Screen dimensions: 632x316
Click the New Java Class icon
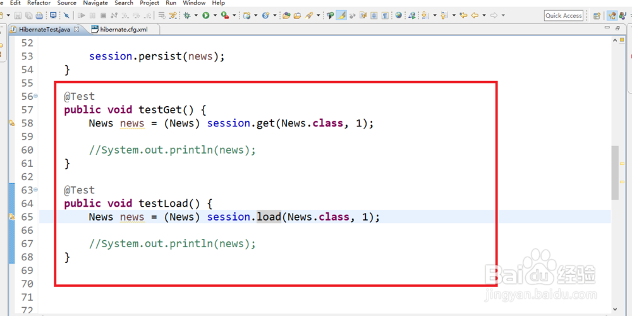tap(265, 15)
